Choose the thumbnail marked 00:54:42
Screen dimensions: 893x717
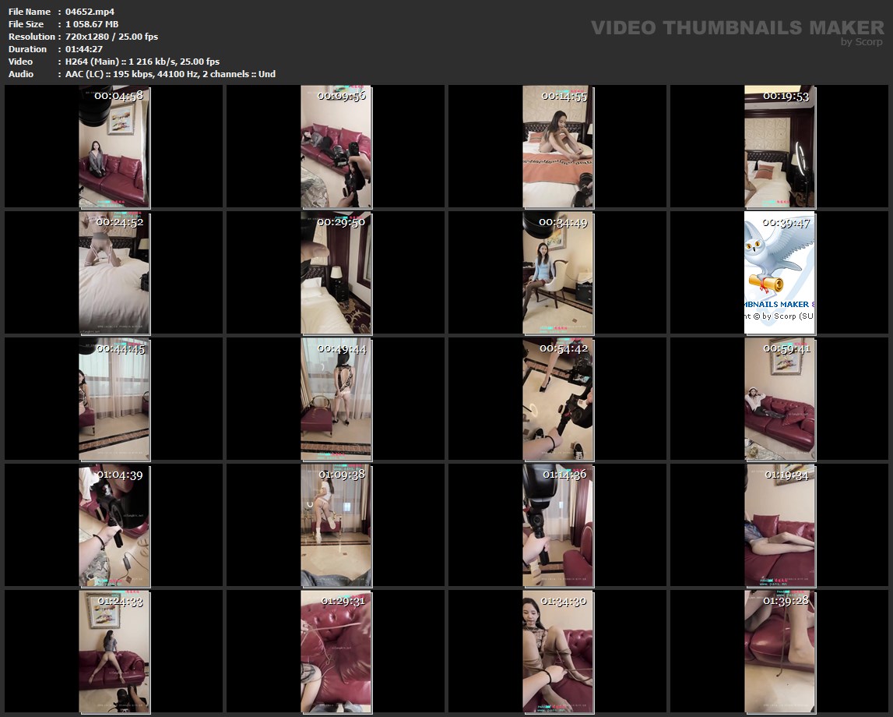557,399
